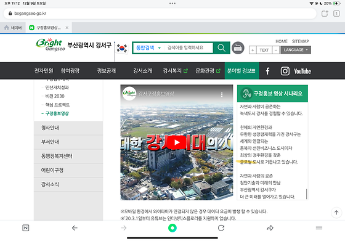Open the YouTube channel logo link
This screenshot has width=345, height=241.
tap(302, 71)
